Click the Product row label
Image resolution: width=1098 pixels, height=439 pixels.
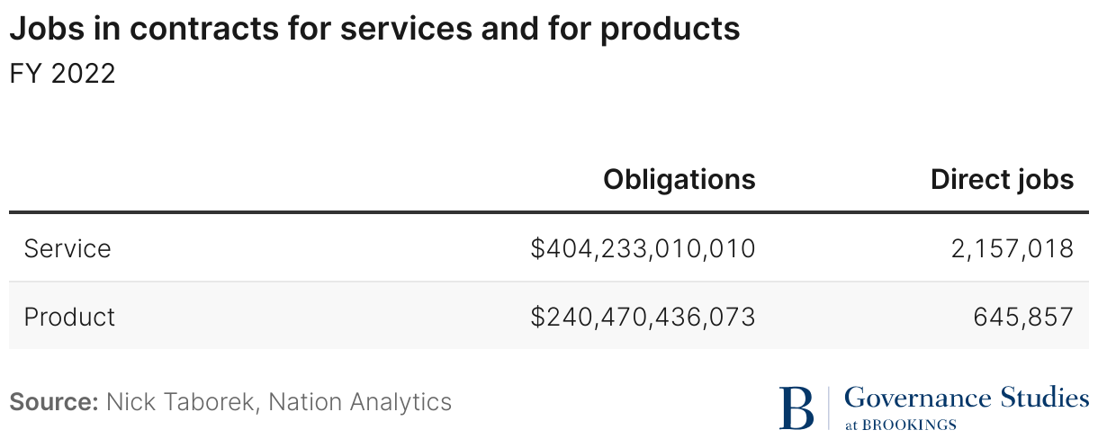[70, 317]
